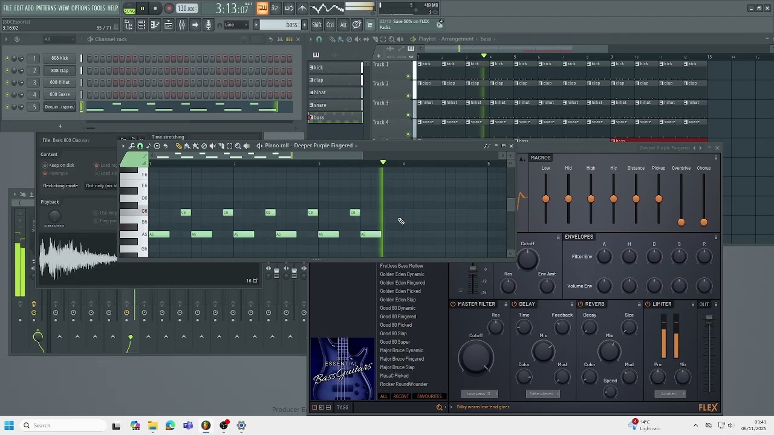
Task: Click the TAGS button in FLEX
Action: click(x=342, y=407)
